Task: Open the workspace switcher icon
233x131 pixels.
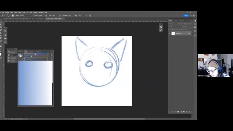Action: (194, 16)
